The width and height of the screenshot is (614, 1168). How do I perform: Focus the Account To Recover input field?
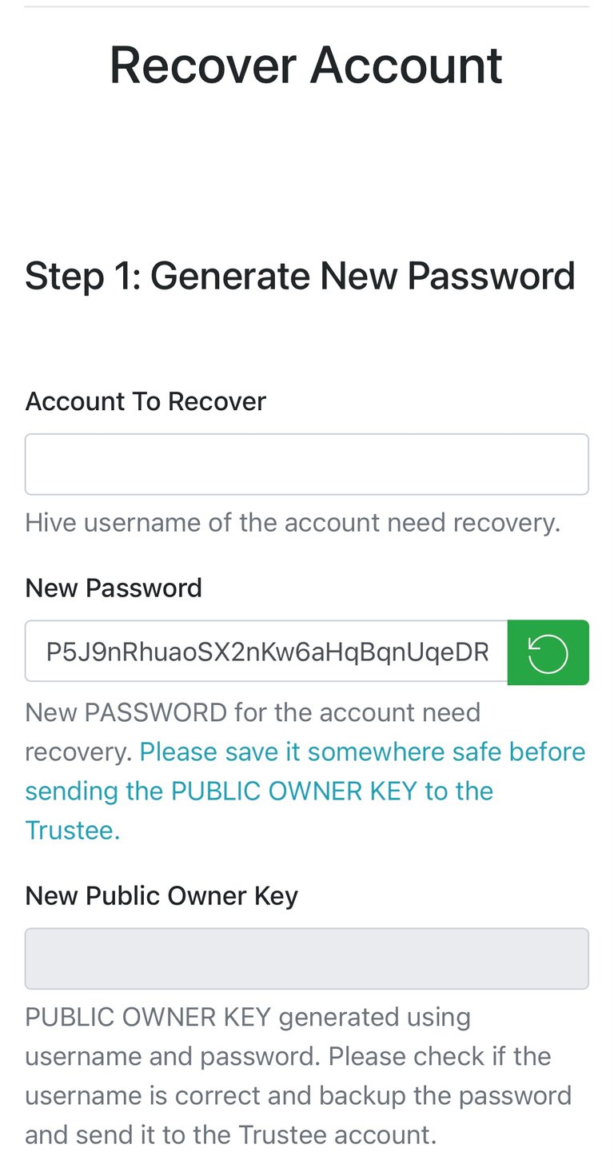click(x=307, y=464)
